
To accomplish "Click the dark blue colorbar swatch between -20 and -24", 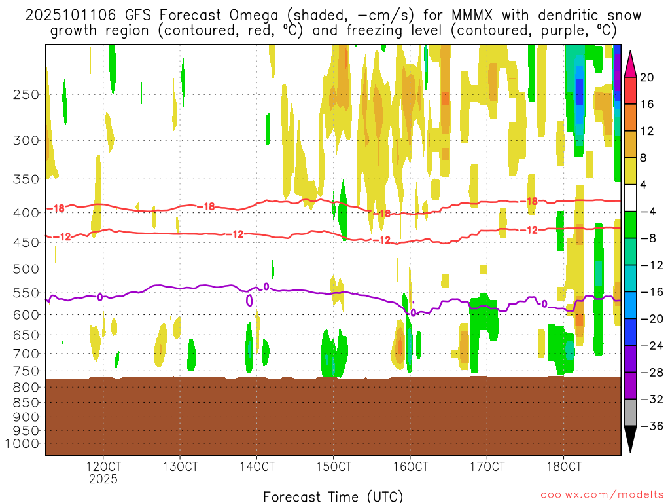I will tap(630, 332).
